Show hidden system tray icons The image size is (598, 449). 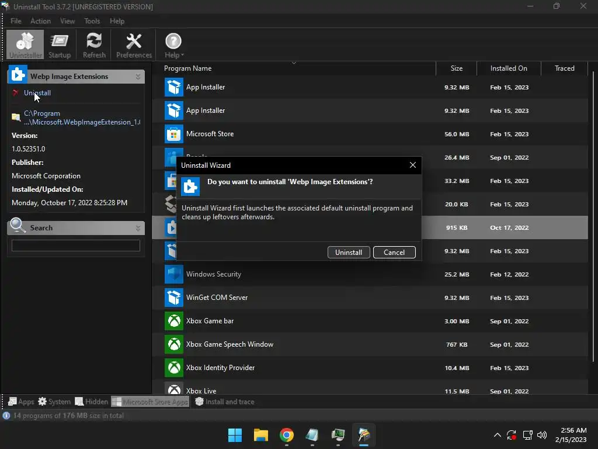click(498, 435)
